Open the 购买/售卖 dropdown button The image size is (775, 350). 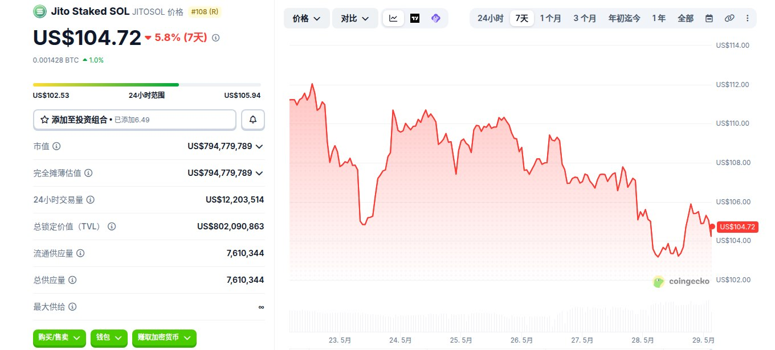(x=59, y=337)
